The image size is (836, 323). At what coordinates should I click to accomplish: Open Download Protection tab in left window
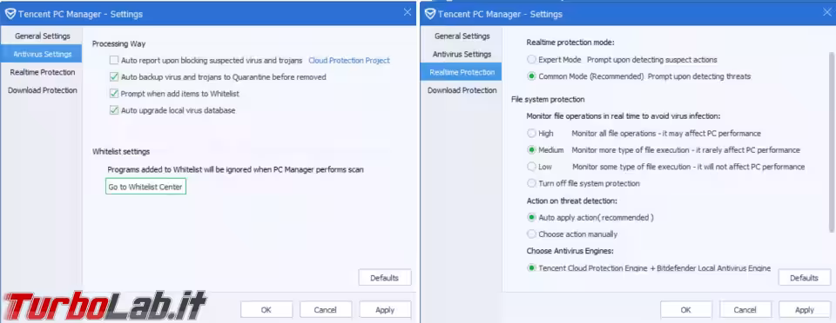tap(42, 90)
